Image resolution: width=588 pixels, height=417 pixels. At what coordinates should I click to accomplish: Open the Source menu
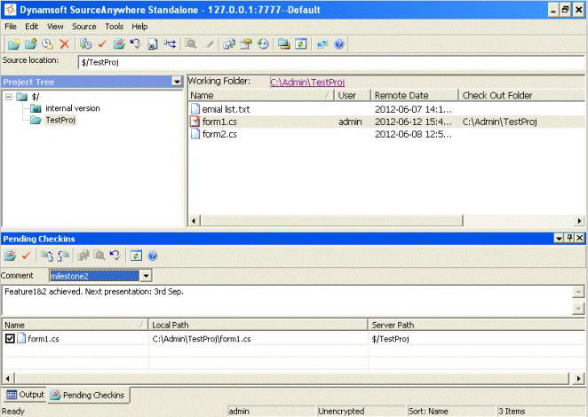[x=84, y=27]
